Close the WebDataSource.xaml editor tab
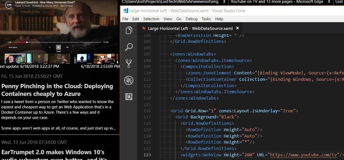Screen dimensions: 344x160 coord(237,28)
